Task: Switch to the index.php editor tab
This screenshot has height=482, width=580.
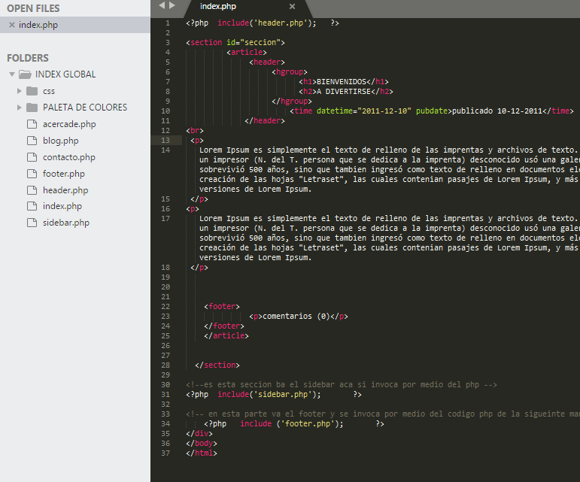Action: pyautogui.click(x=218, y=6)
